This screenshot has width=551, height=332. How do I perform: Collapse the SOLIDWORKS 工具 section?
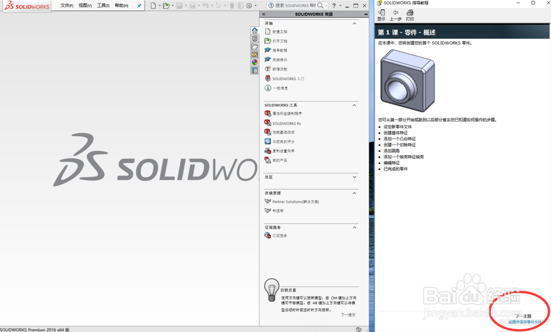pos(354,105)
